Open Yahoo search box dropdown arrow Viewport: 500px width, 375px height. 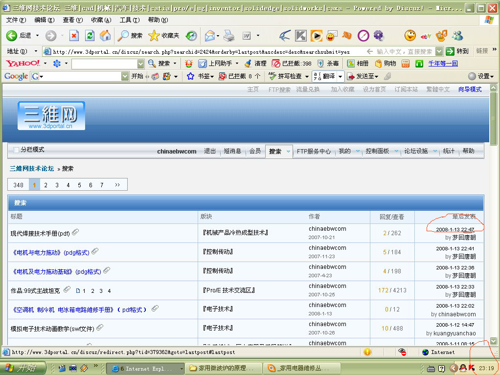coord(140,64)
